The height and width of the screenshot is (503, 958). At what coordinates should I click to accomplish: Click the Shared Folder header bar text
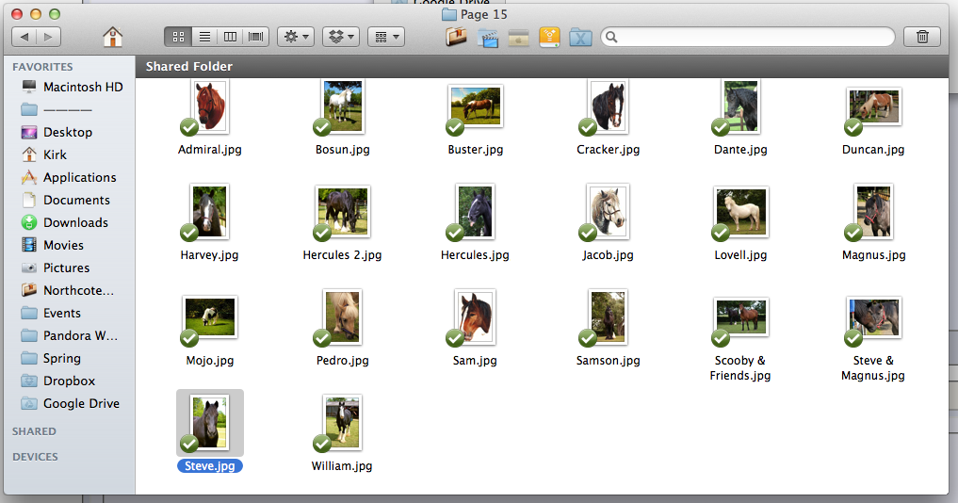click(188, 66)
